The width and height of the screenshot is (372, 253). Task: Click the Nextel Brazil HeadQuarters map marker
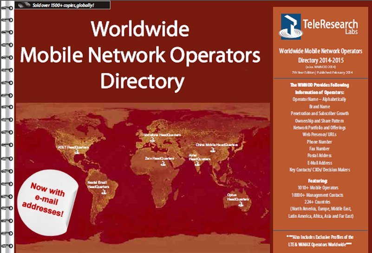(x=103, y=192)
